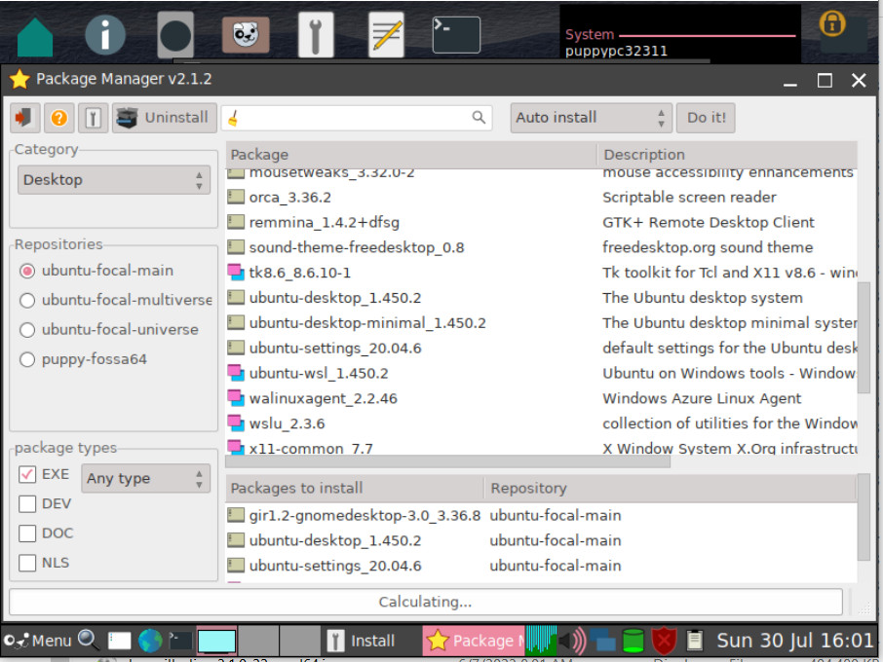Click ubuntu-desktop_1.450.2 in Packages to install
The height and width of the screenshot is (662, 883).
pyautogui.click(x=541, y=541)
